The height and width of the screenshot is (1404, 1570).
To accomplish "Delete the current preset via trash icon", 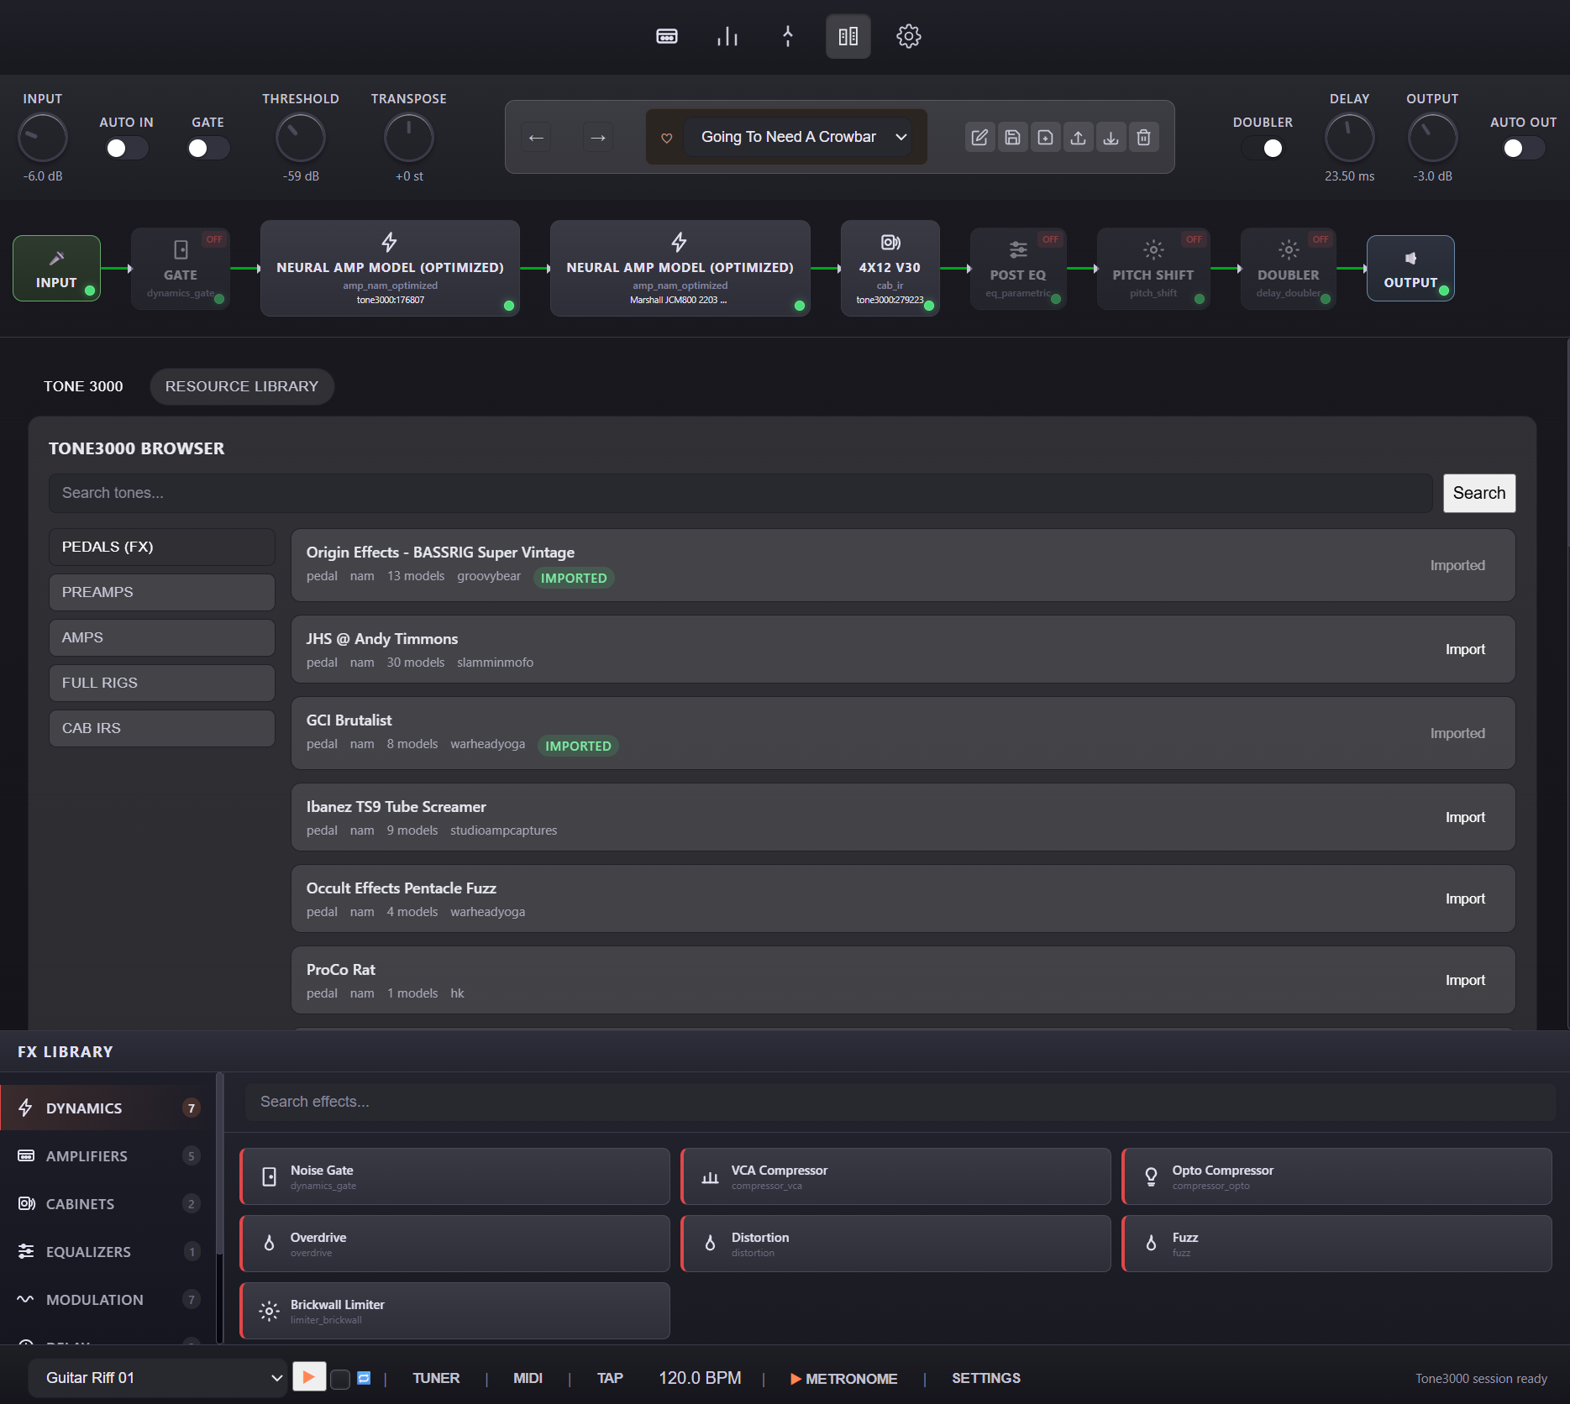I will pos(1143,137).
